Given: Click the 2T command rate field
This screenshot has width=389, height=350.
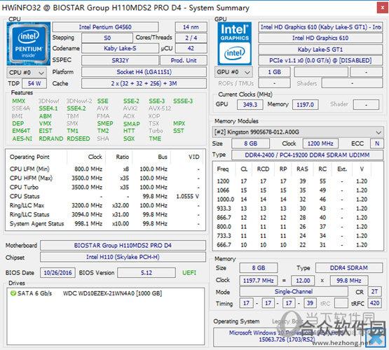Looking at the screenshot, I should (374, 292).
